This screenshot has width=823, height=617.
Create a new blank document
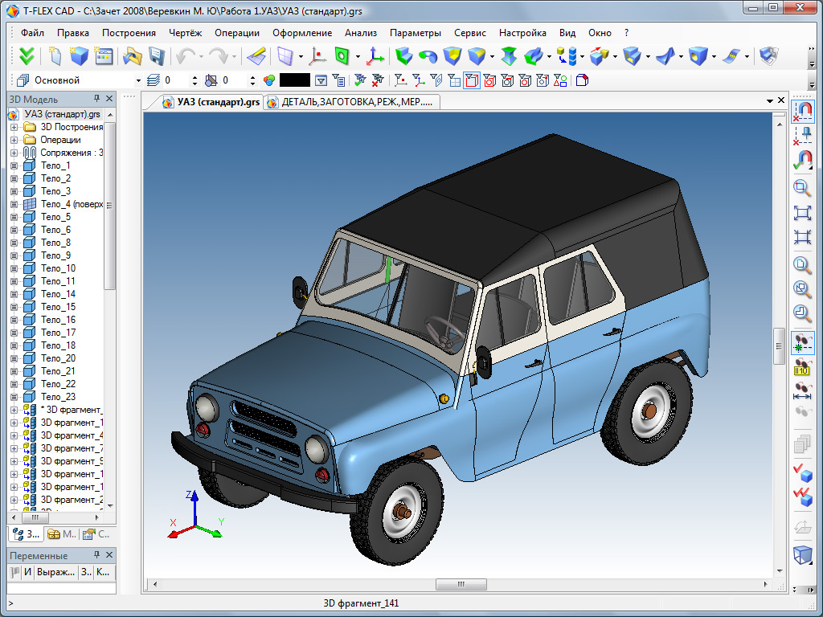(55, 55)
